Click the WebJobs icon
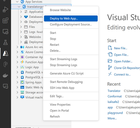The height and width of the screenshot is (128, 140). click(26, 37)
